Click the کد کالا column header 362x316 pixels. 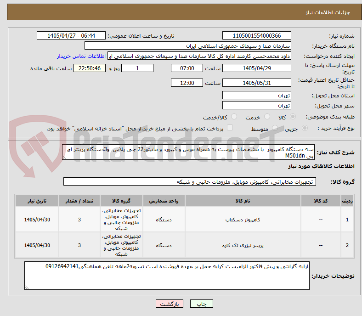(321, 201)
